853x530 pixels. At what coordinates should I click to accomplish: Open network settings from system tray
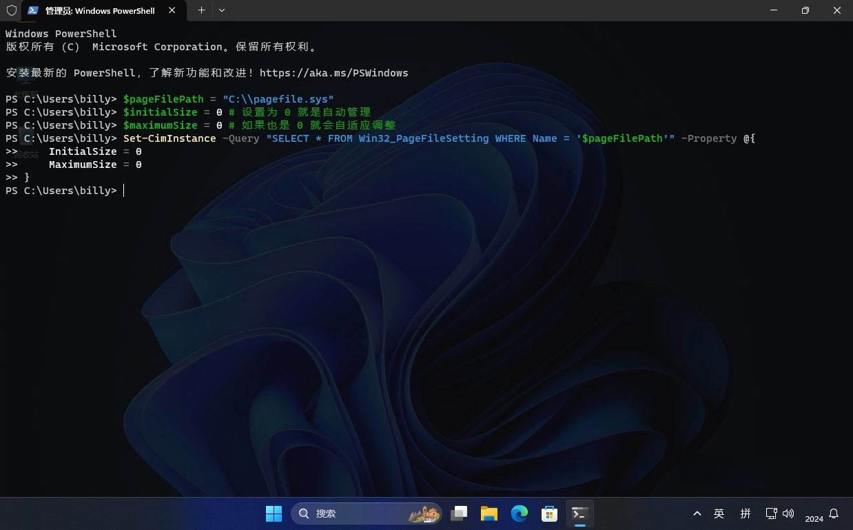772,513
